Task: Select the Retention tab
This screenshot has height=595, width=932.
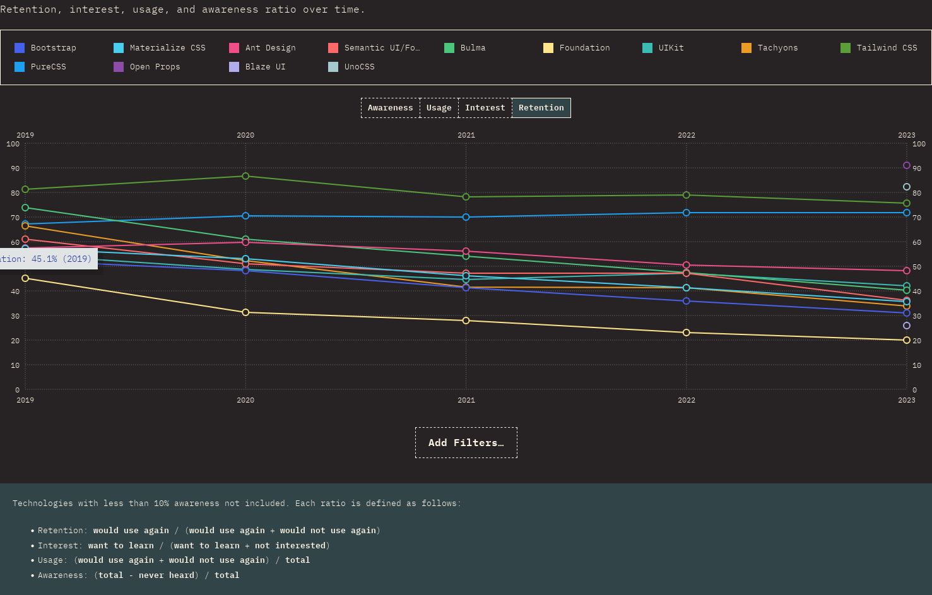Action: point(541,108)
